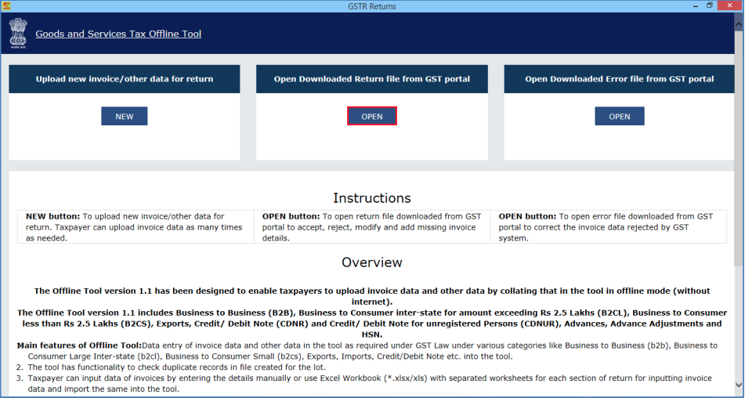Click the GSTR Returns window title
This screenshot has width=745, height=398.
pyautogui.click(x=372, y=6)
